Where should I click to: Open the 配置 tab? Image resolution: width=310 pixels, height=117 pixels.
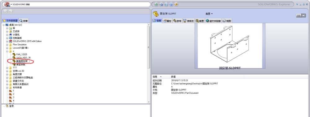[200, 21]
